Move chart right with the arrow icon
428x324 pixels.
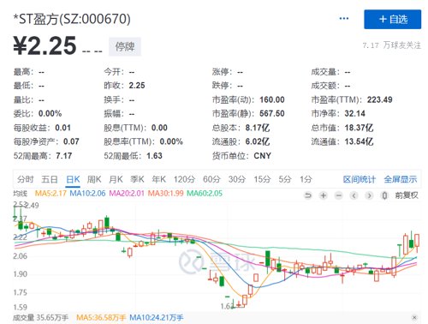(370, 195)
